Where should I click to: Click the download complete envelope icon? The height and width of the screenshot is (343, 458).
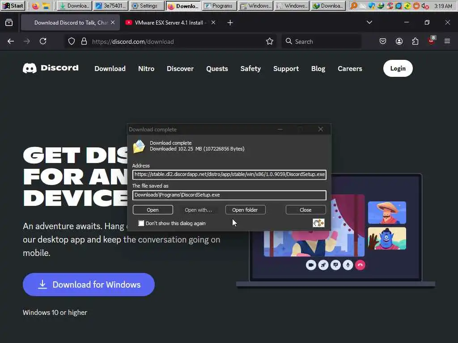[139, 146]
